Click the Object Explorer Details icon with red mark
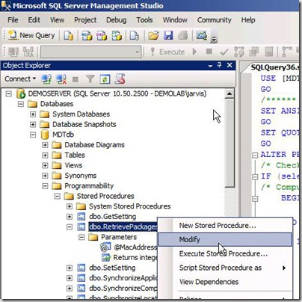The width and height of the screenshot is (302, 302). tap(120, 79)
